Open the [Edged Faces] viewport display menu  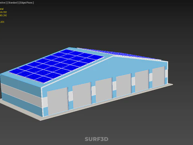27,3
